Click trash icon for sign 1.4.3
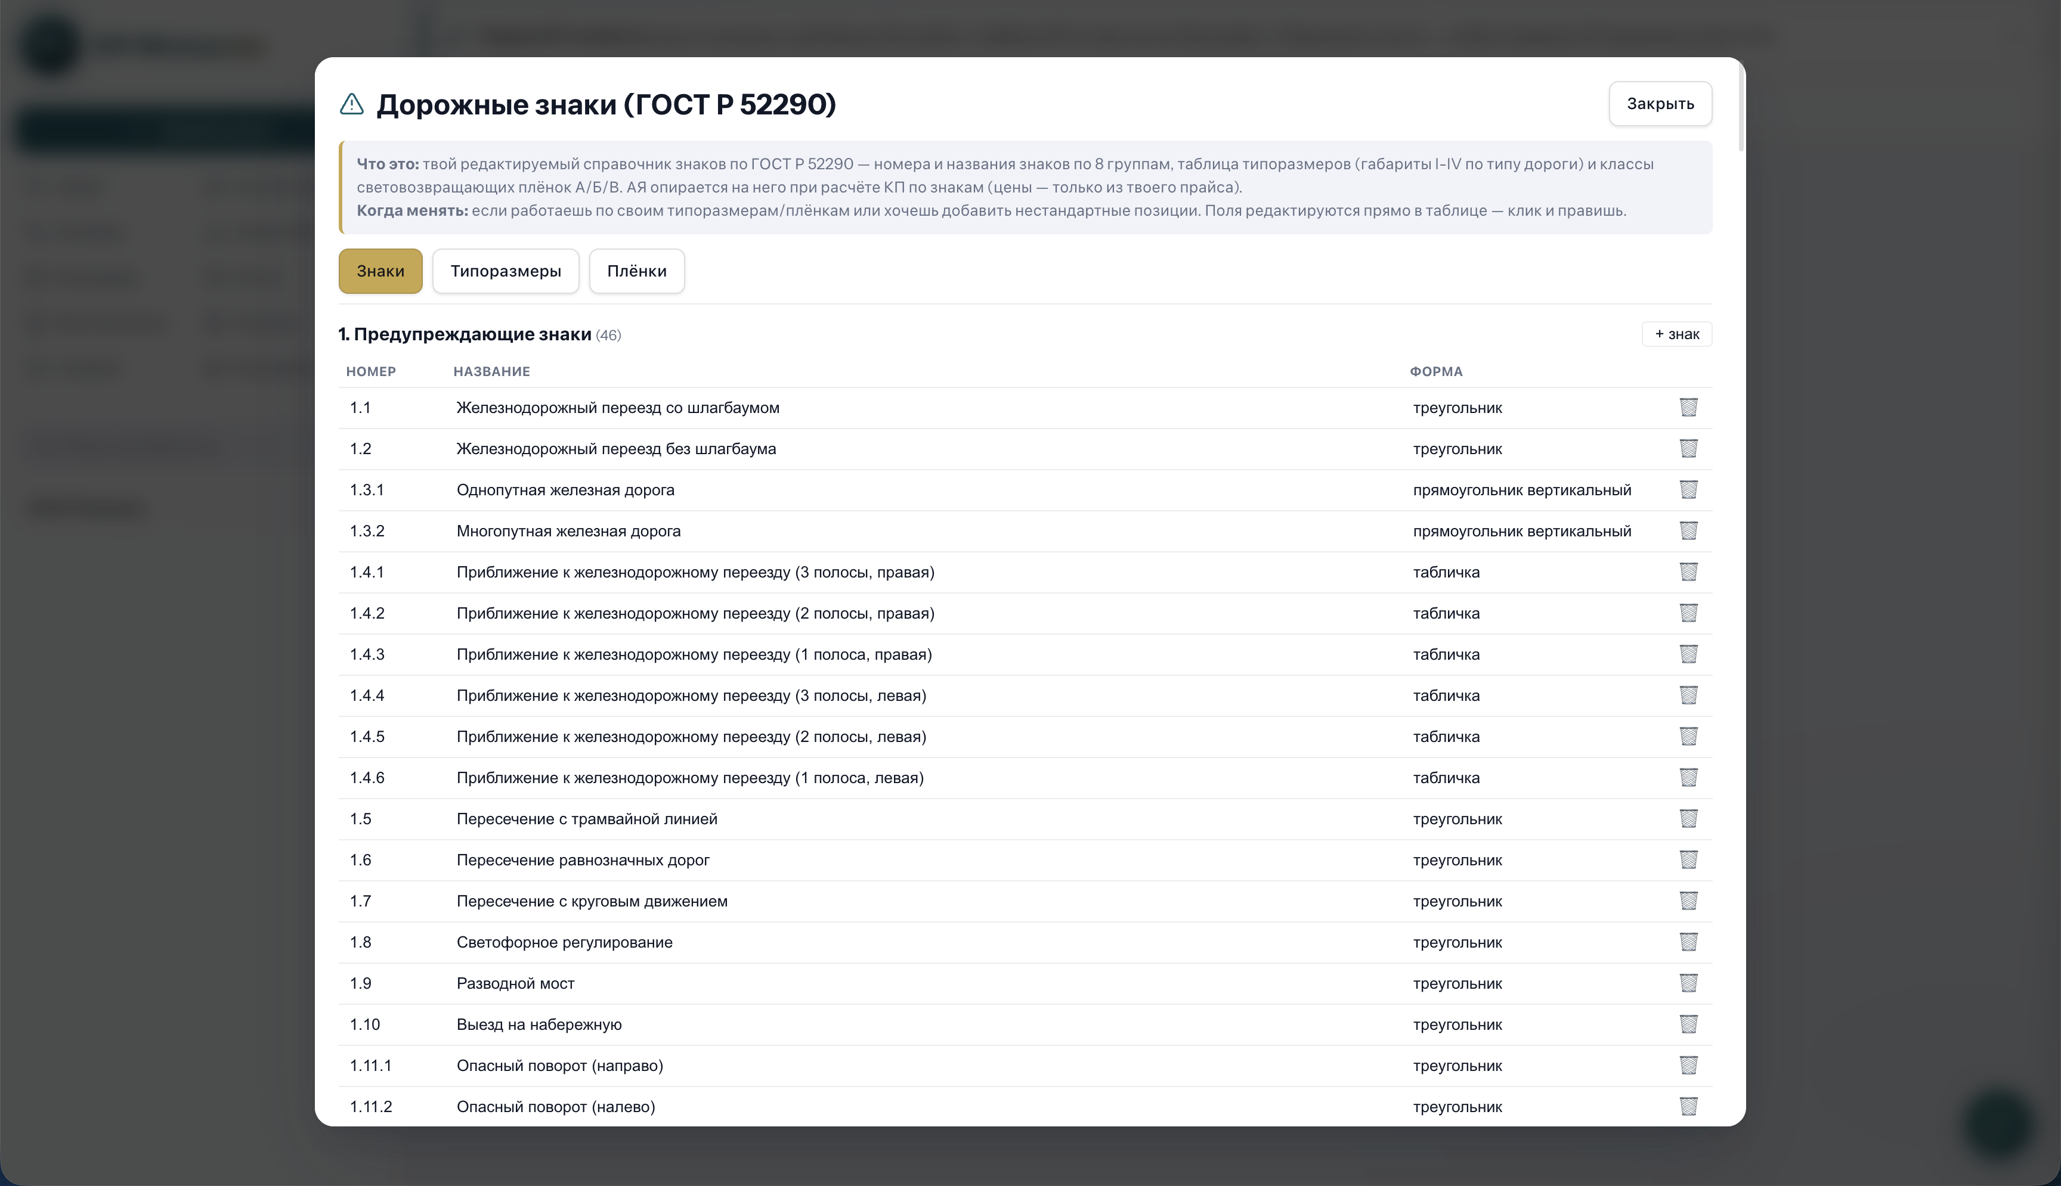 (1688, 654)
